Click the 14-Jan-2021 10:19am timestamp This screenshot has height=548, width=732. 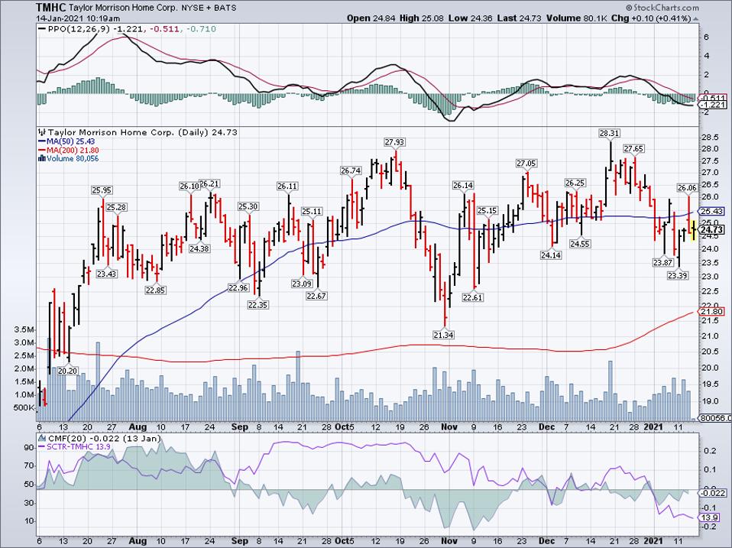pyautogui.click(x=78, y=18)
